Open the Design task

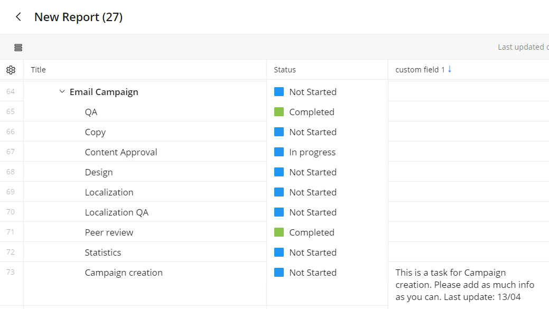tap(99, 172)
